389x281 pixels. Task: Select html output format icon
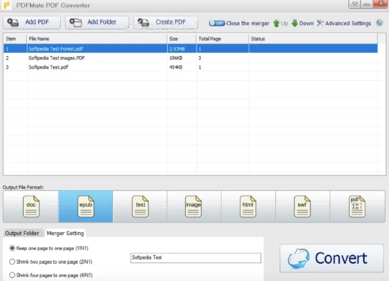click(248, 206)
